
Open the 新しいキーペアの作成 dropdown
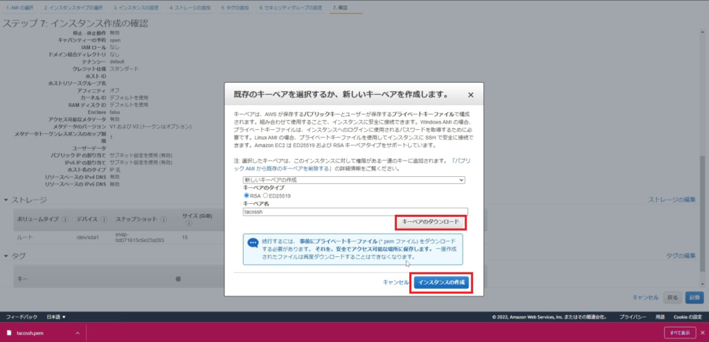tap(354, 180)
